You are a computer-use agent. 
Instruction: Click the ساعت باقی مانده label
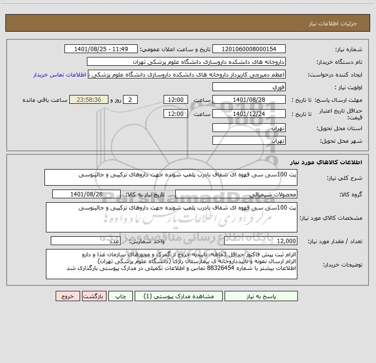click(45, 100)
